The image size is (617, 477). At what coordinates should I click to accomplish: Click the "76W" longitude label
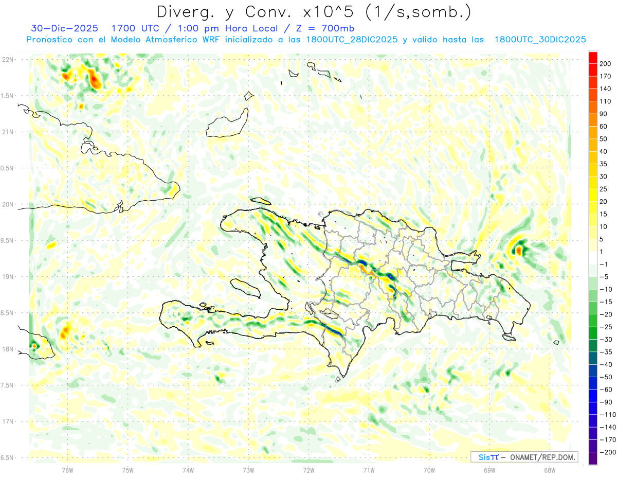(x=67, y=470)
